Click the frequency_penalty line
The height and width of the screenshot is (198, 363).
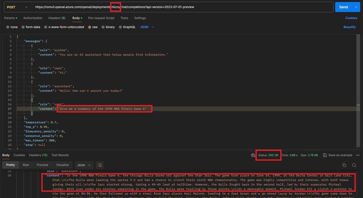click(x=45, y=131)
